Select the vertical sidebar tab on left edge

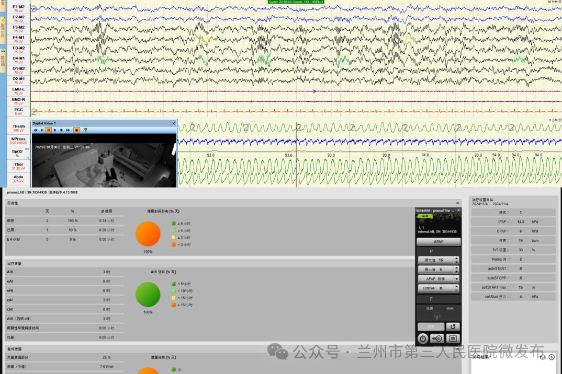click(3, 31)
